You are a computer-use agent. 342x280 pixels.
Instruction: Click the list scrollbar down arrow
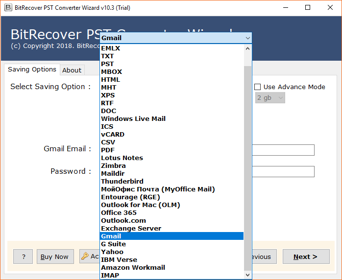(247, 275)
